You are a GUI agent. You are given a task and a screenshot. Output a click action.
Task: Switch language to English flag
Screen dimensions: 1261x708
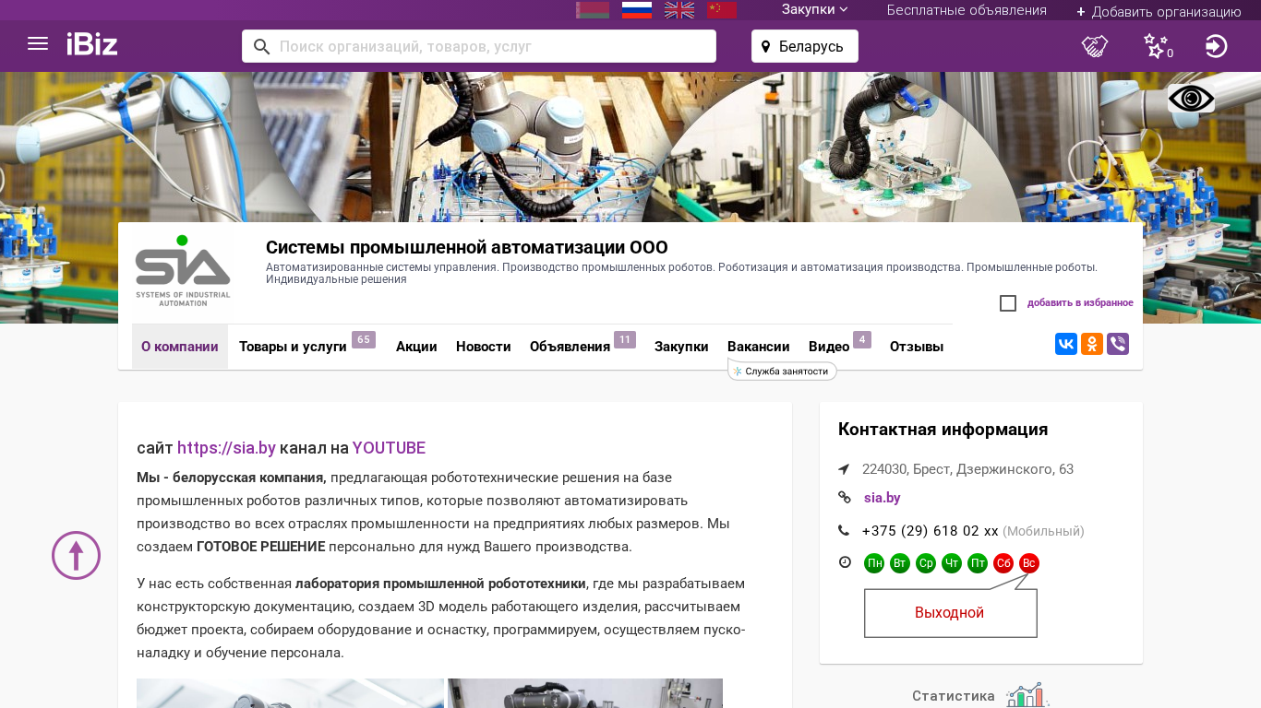point(679,10)
